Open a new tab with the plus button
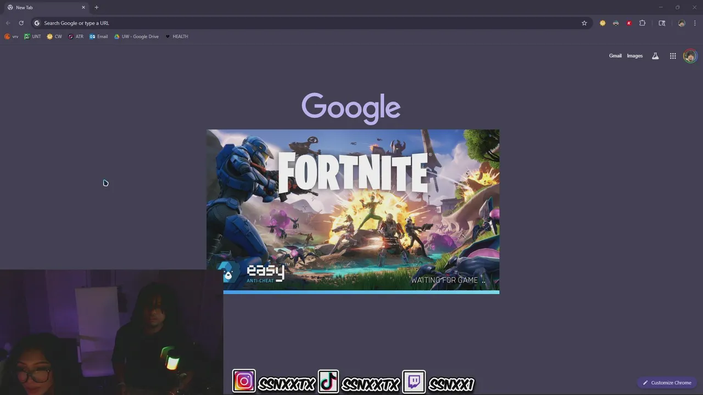The height and width of the screenshot is (395, 703). point(97,7)
